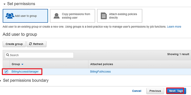Click the Refresh button

click(x=36, y=44)
